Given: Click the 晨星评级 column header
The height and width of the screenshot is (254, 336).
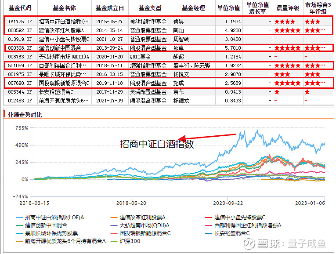Looking at the screenshot, I should [x=288, y=8].
